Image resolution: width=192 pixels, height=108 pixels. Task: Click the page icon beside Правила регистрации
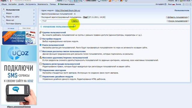click(40, 64)
